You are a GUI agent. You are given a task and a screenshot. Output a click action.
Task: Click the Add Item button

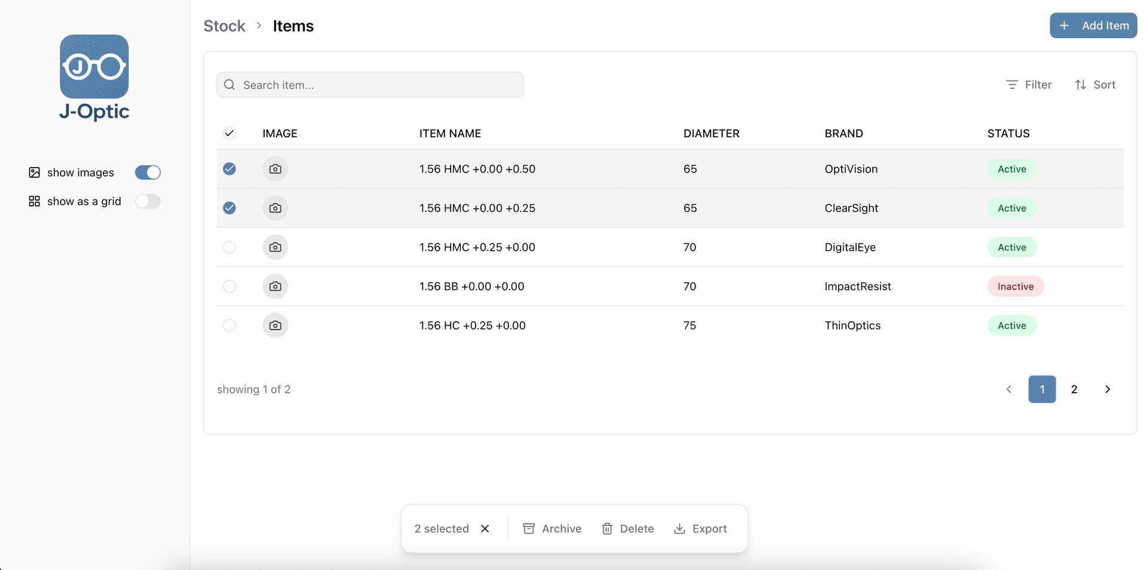tap(1093, 26)
